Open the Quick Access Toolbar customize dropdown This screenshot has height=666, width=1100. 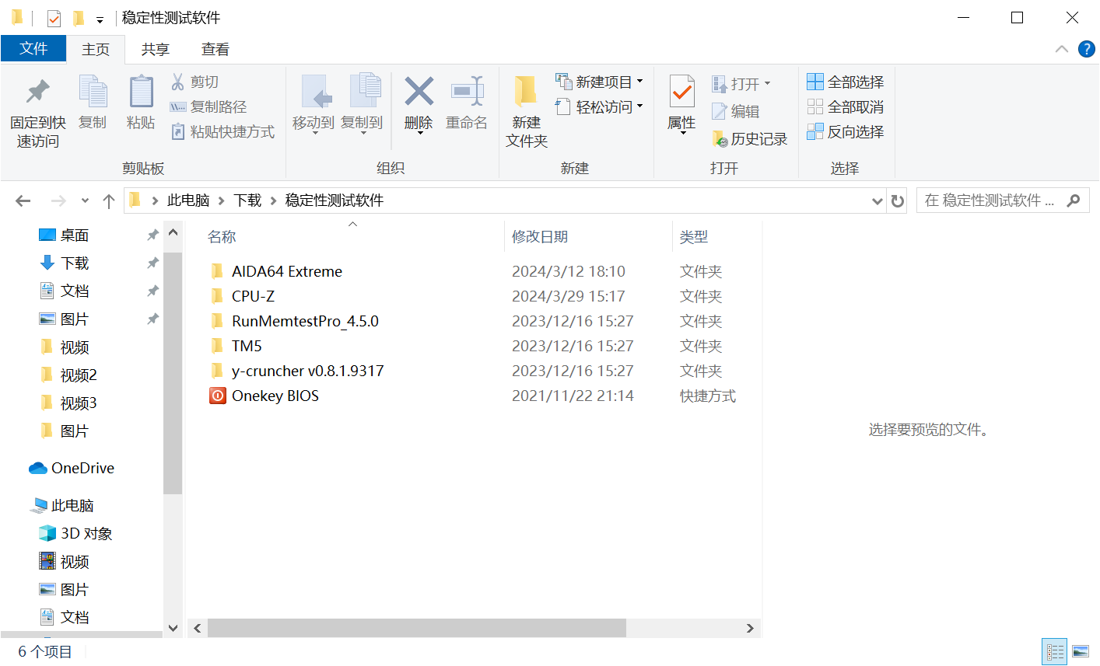[100, 19]
